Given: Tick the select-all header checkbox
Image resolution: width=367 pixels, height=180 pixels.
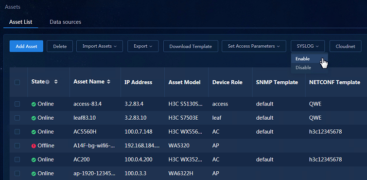Looking at the screenshot, I should click(17, 82).
